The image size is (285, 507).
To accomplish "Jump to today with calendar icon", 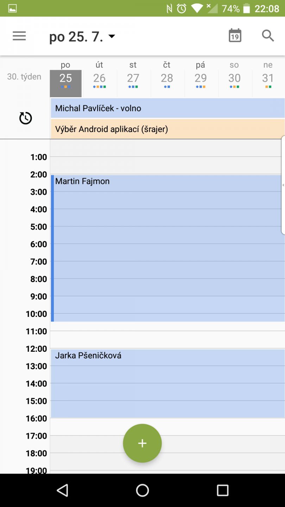I will point(235,36).
